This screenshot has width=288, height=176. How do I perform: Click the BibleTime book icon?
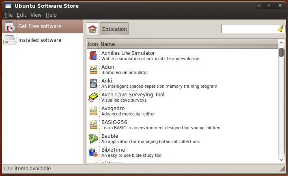[x=93, y=152]
